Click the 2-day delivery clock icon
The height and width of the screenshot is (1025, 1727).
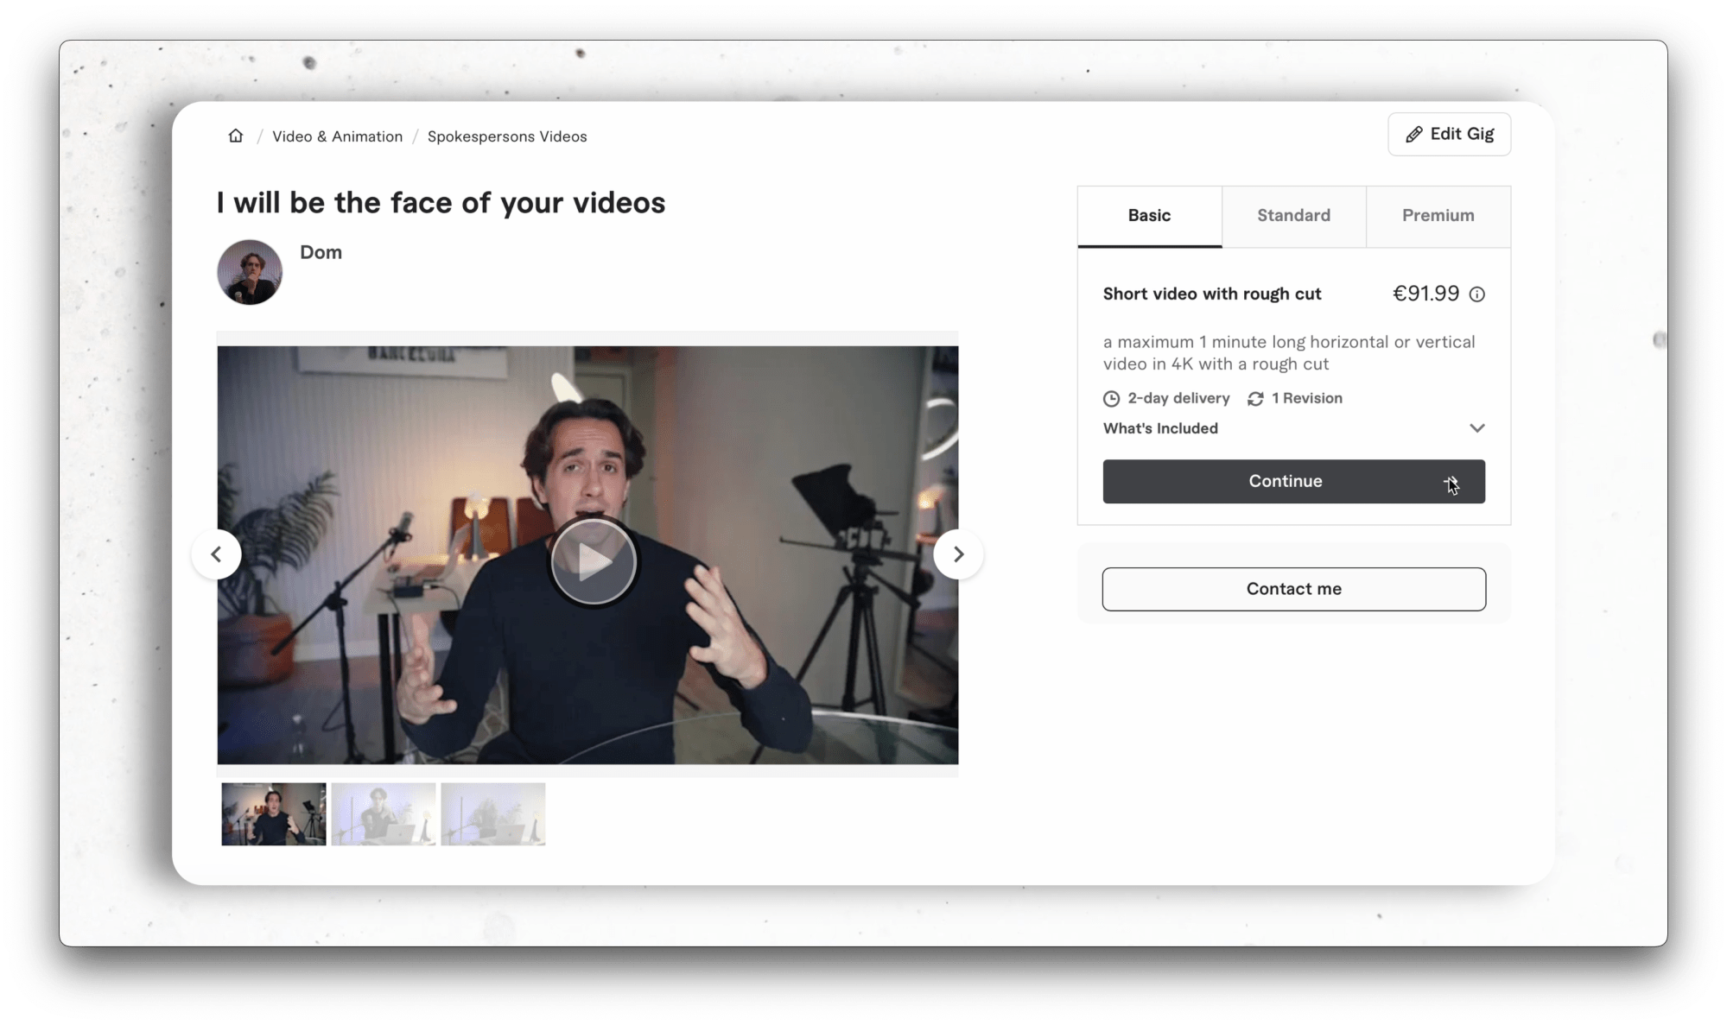pos(1111,399)
